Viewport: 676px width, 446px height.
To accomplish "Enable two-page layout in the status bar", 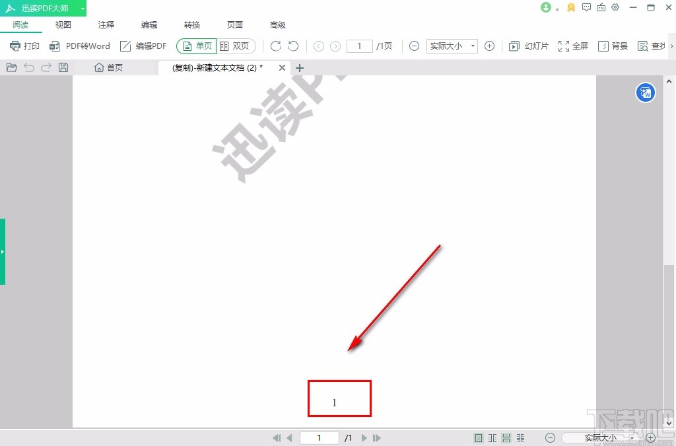I will [492, 437].
